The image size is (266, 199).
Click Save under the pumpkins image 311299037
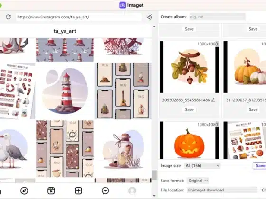pyautogui.click(x=253, y=109)
